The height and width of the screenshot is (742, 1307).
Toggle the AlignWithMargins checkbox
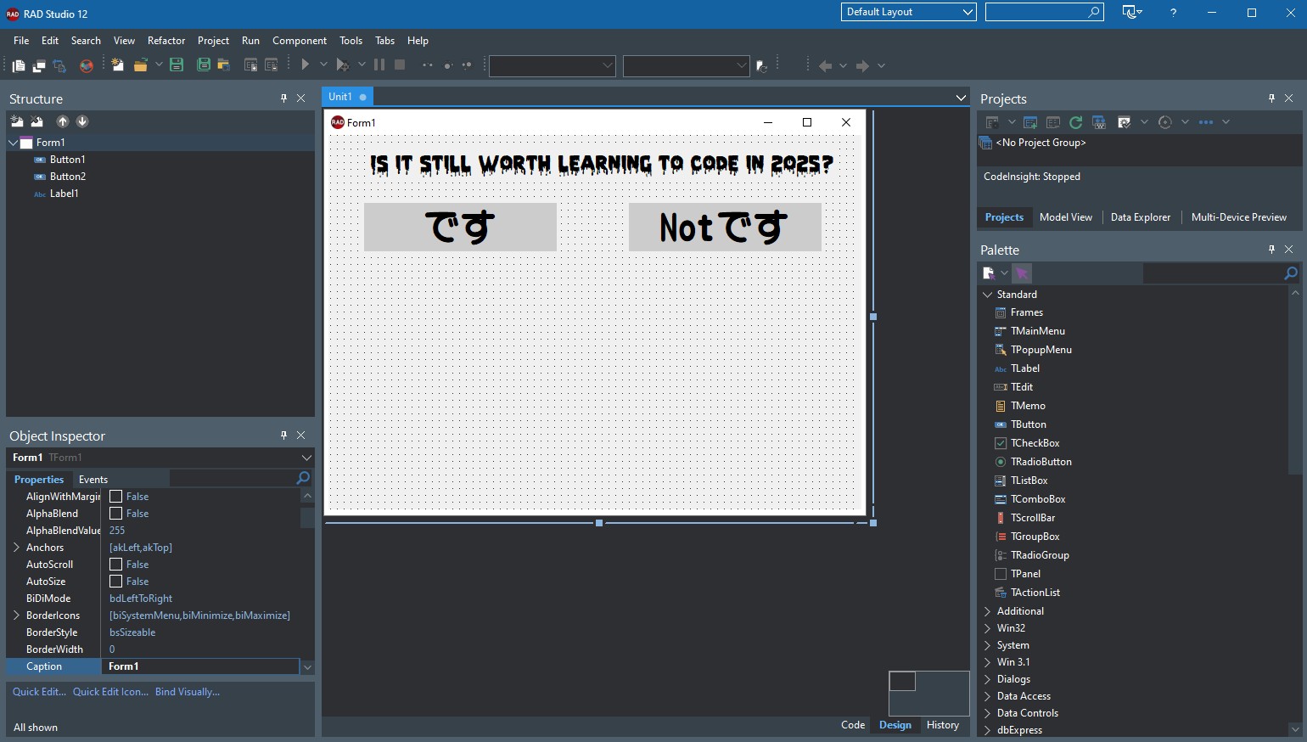point(116,497)
